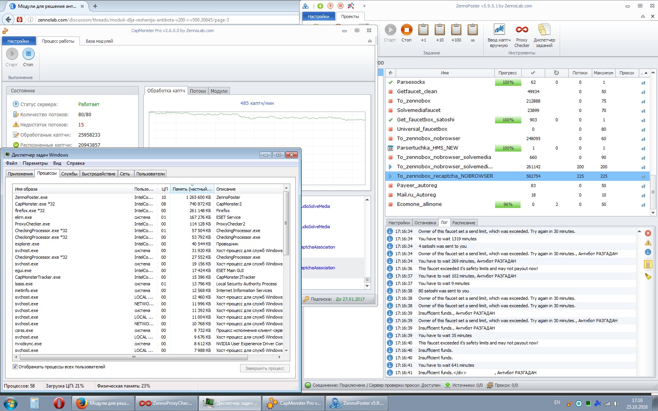Switch to База модулей tab in CapMonster
The height and width of the screenshot is (411, 658).
point(99,41)
